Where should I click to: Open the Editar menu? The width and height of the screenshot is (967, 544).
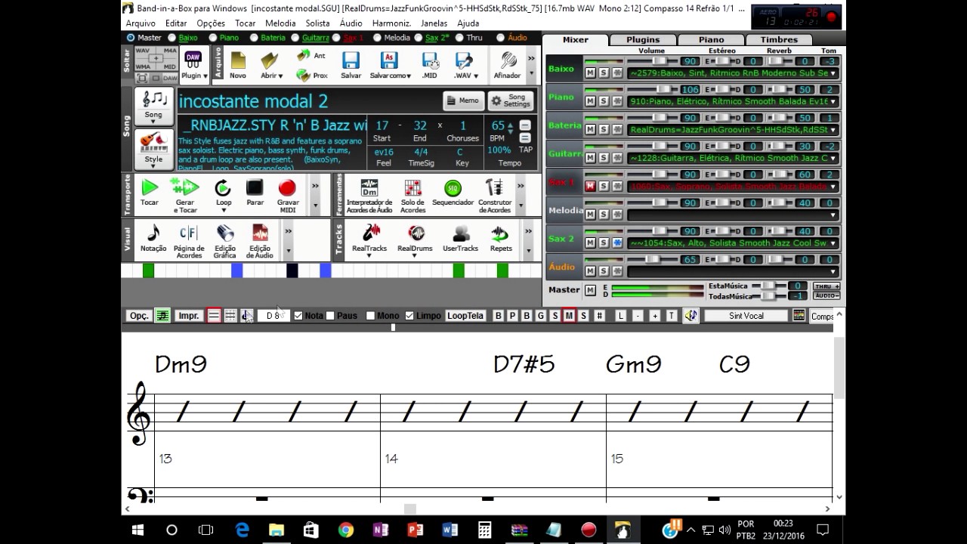pos(176,23)
